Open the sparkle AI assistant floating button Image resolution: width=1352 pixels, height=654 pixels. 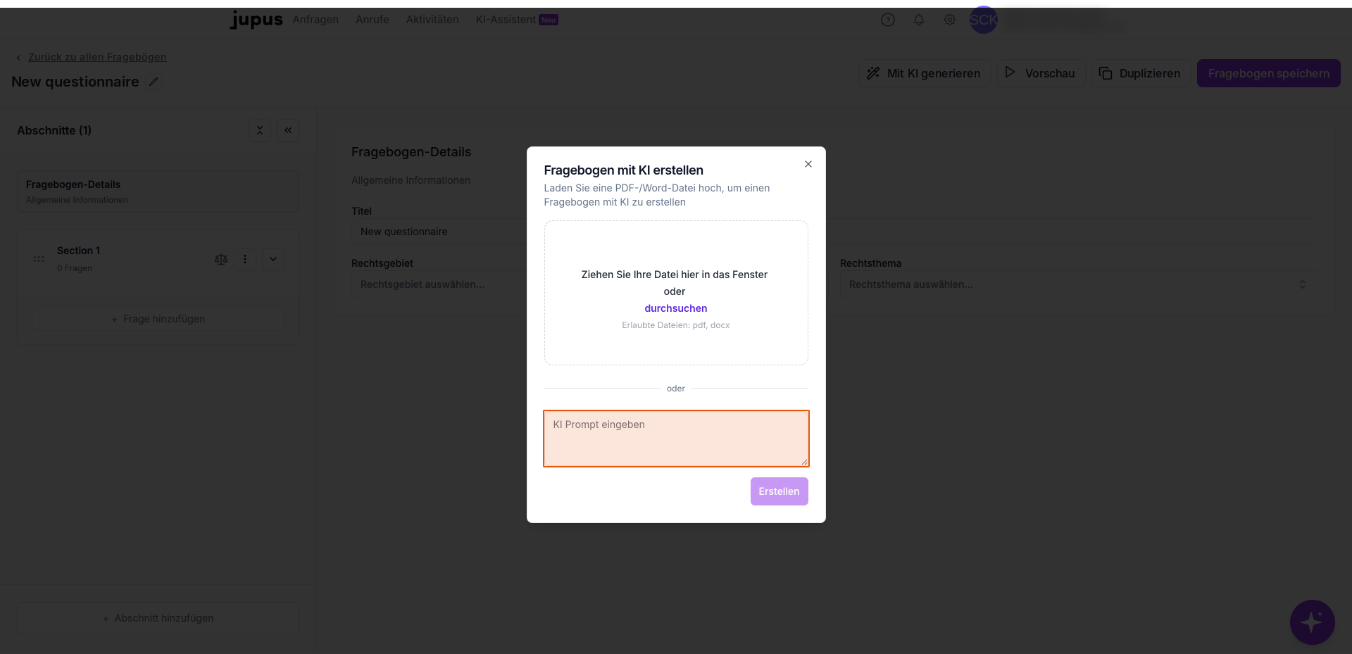(1312, 622)
